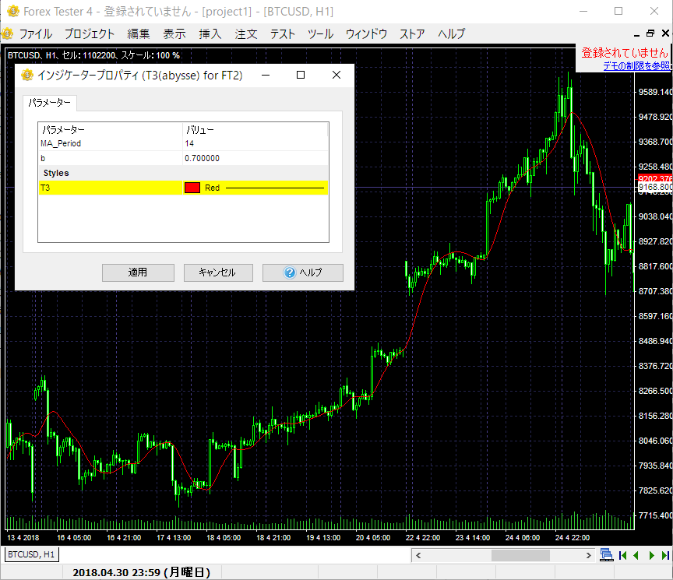673x580 pixels.
Task: Jump to chart start icon
Action: click(623, 556)
